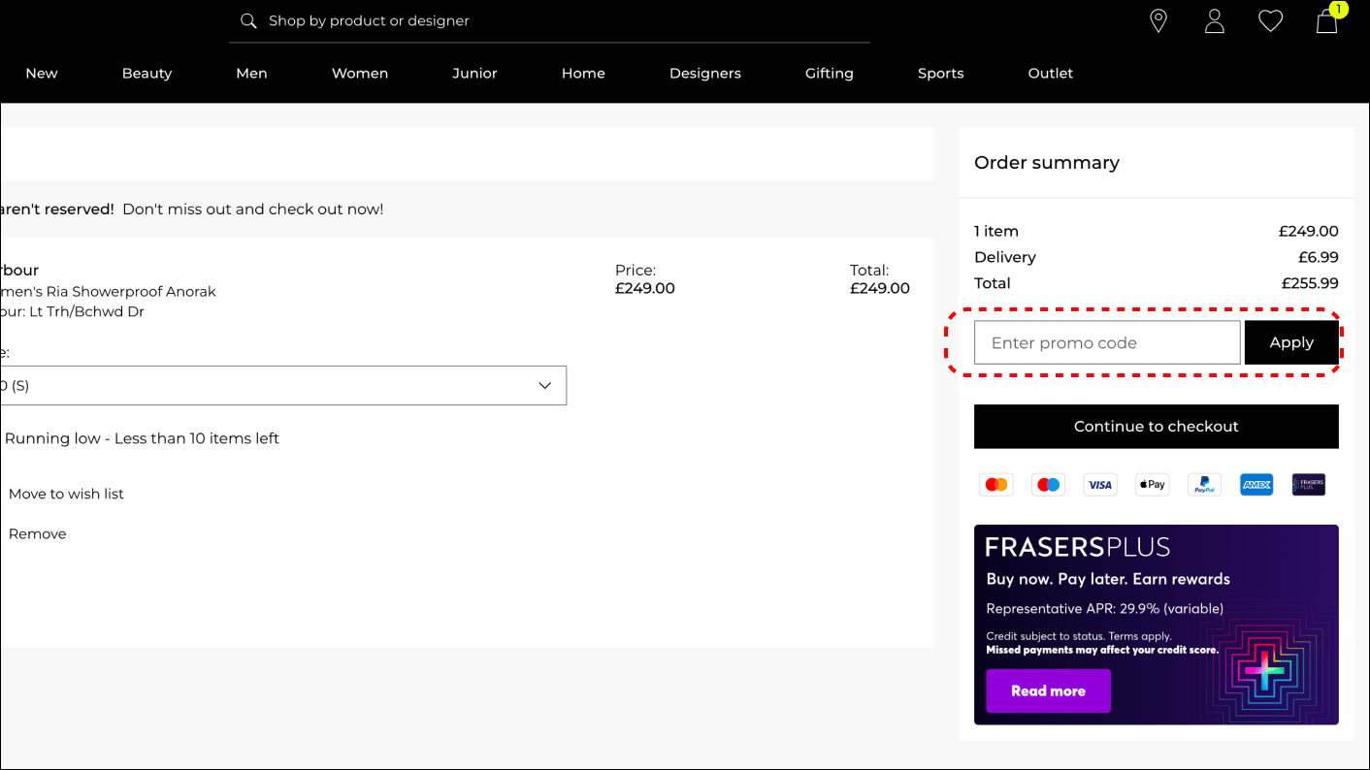
Task: Expand the size dropdown showing (S)
Action: pos(282,385)
